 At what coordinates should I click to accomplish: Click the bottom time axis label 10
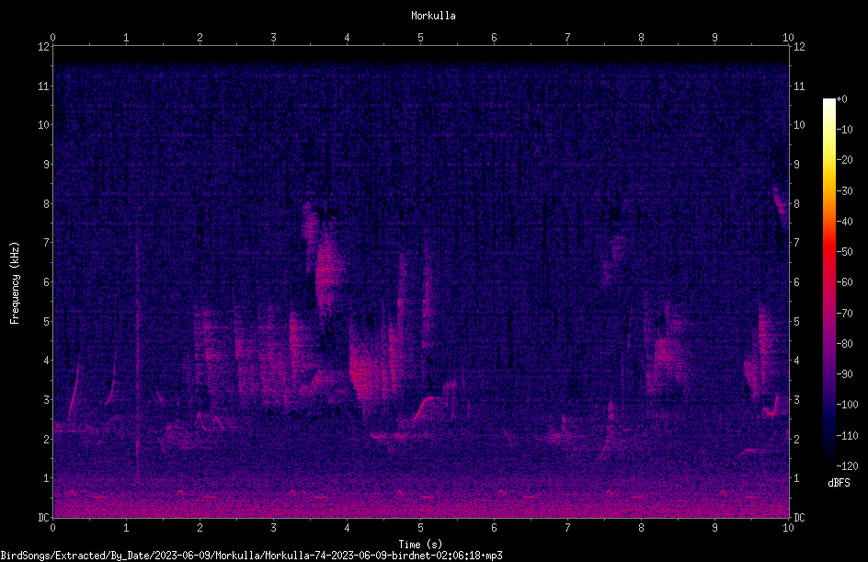788,528
